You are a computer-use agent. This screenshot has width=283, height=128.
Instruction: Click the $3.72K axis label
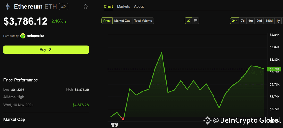tap(274, 109)
